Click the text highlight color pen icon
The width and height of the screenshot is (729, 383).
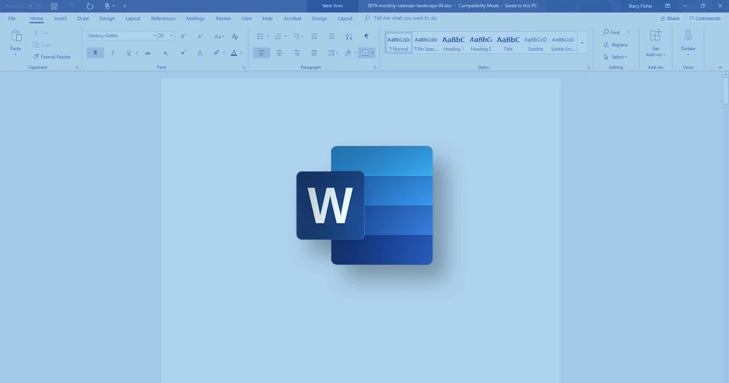pyautogui.click(x=217, y=53)
